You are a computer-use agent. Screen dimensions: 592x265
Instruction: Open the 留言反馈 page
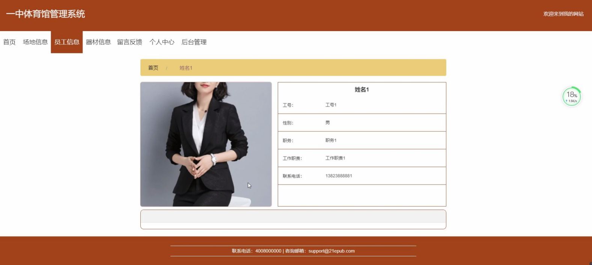tap(130, 42)
